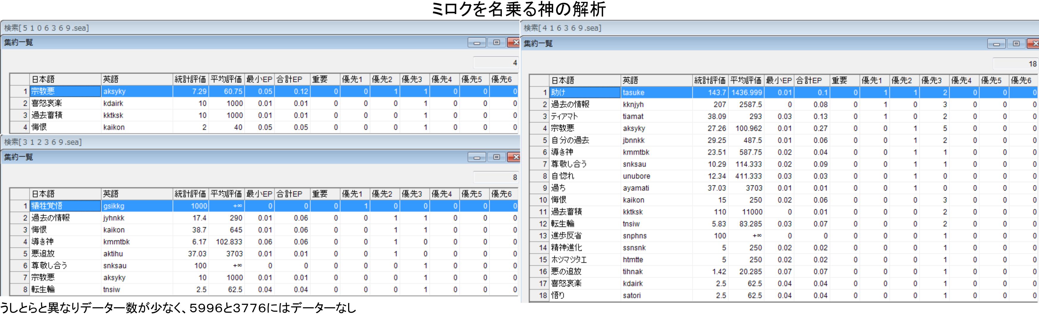
Task: Maximize the 集約一覧 window for 5106369.sea
Action: tap(496, 43)
